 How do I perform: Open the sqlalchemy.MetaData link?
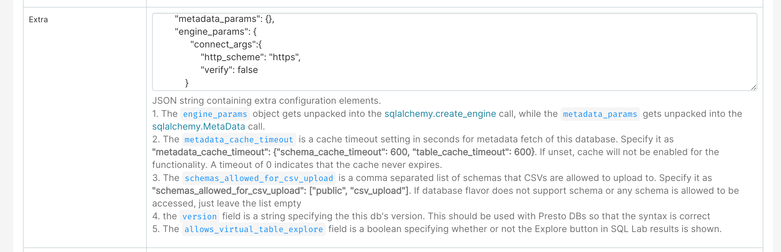pos(199,127)
